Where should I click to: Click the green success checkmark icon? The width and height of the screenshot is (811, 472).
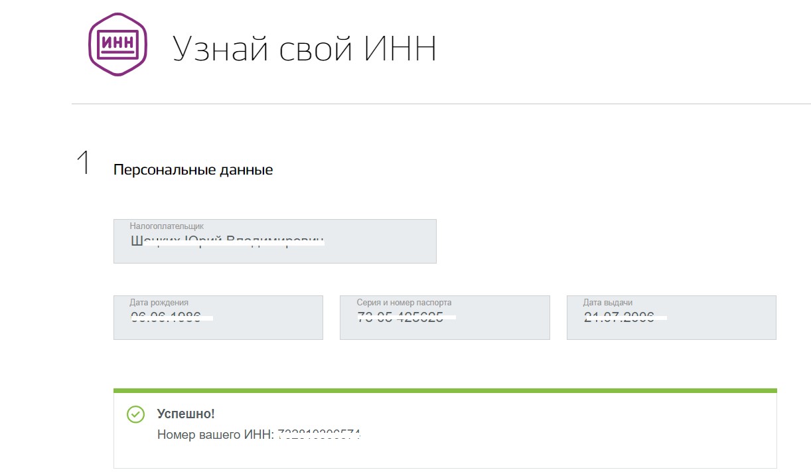(x=135, y=415)
